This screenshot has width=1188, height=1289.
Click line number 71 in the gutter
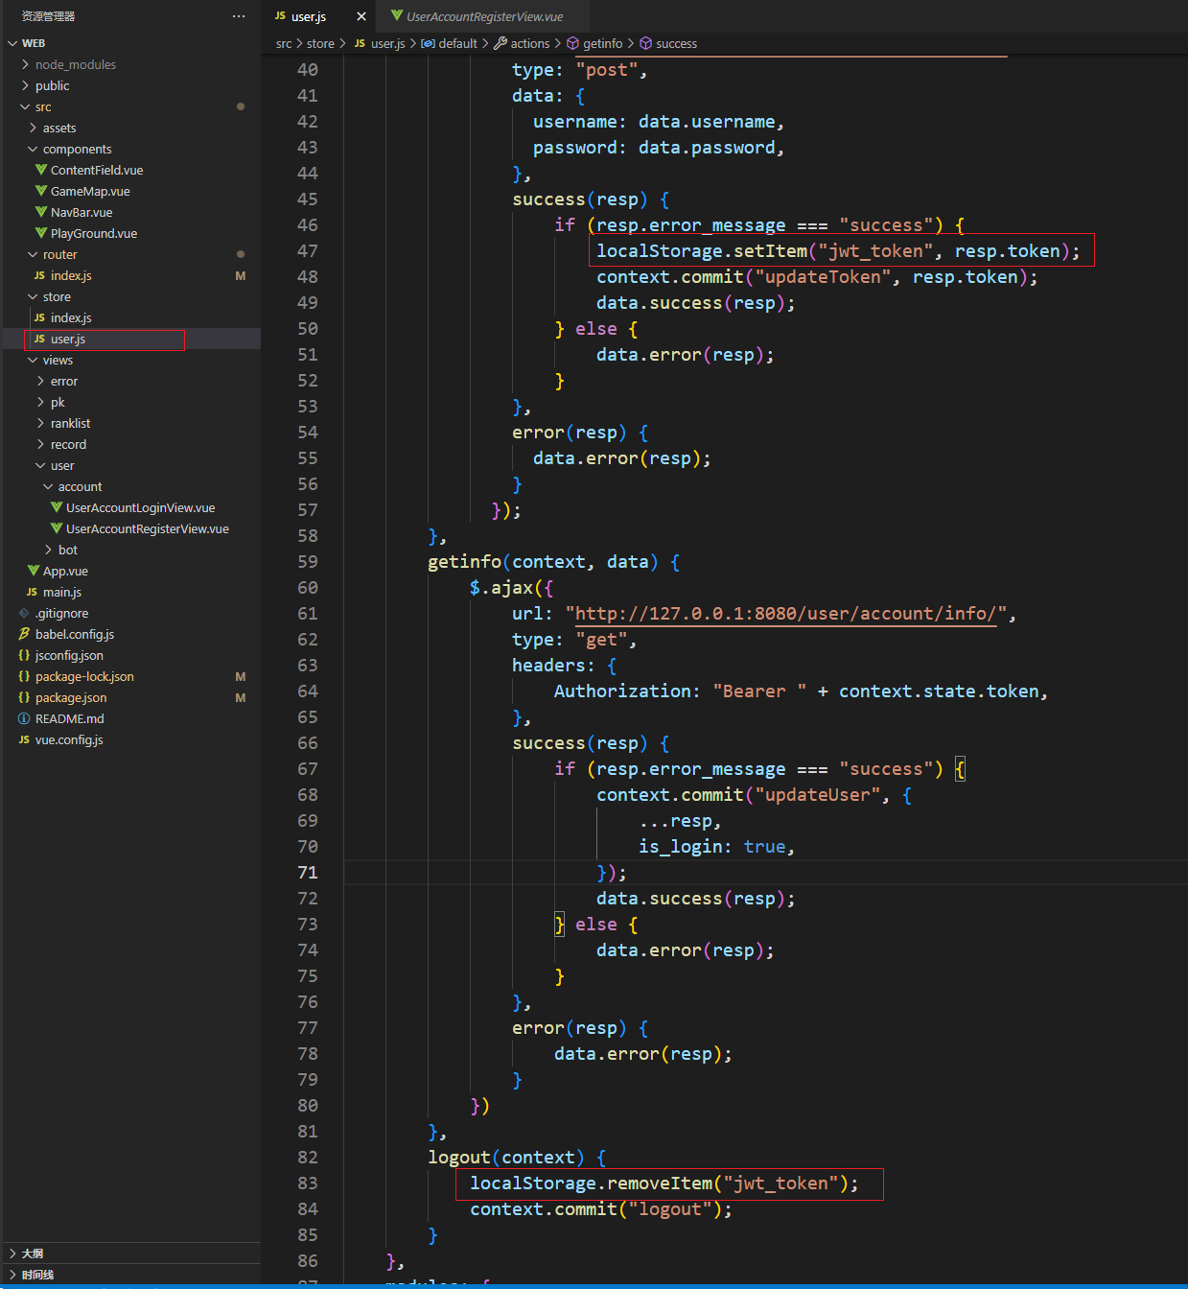(x=307, y=872)
